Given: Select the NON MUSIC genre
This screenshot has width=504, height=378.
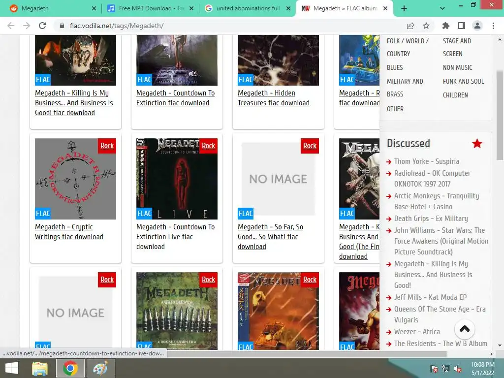Looking at the screenshot, I should coord(457,67).
